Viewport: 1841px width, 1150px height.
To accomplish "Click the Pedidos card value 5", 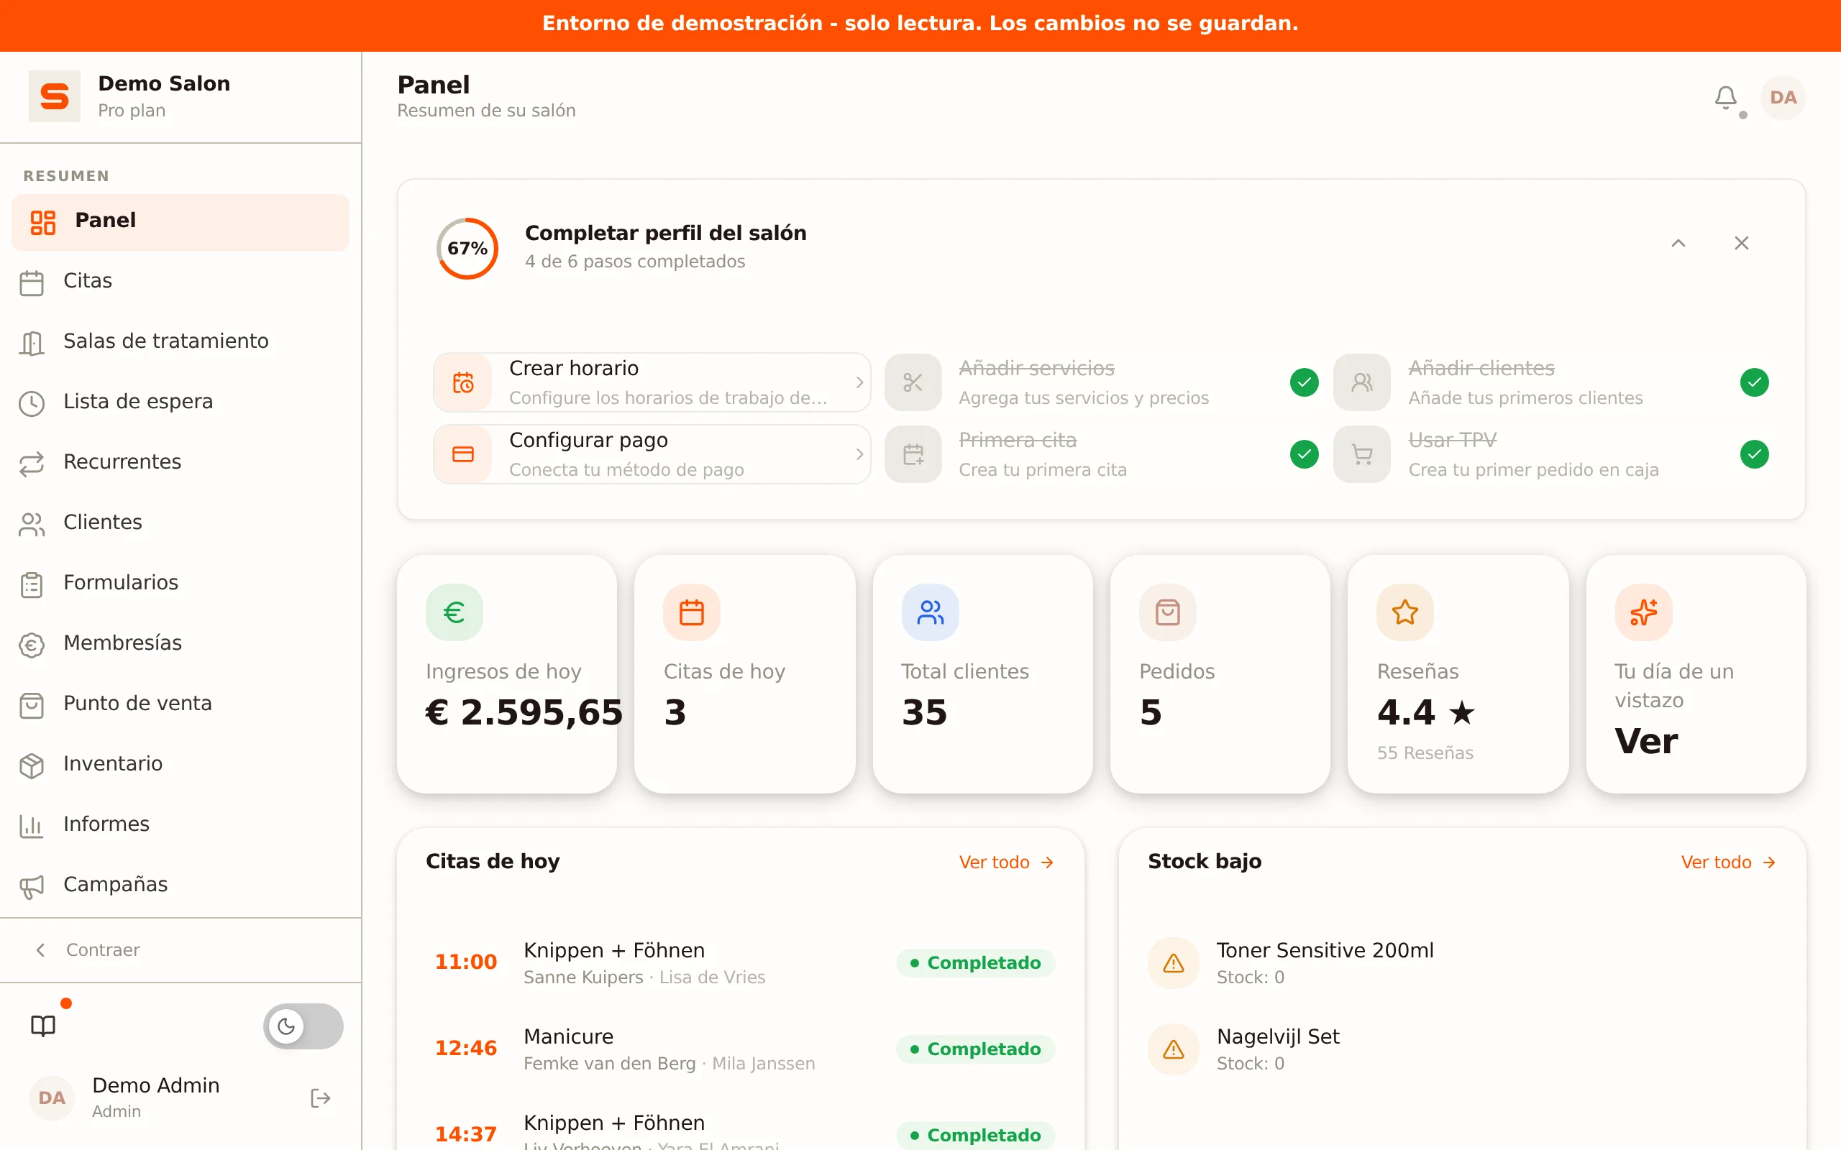I will point(1150,713).
